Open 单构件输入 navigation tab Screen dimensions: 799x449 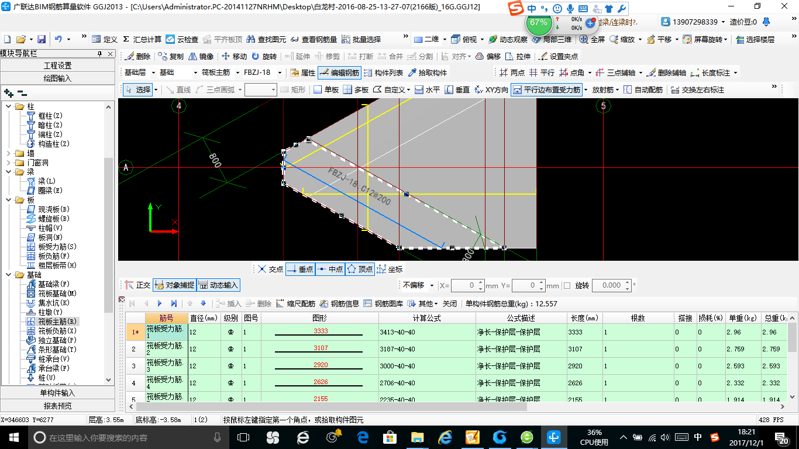click(x=58, y=393)
